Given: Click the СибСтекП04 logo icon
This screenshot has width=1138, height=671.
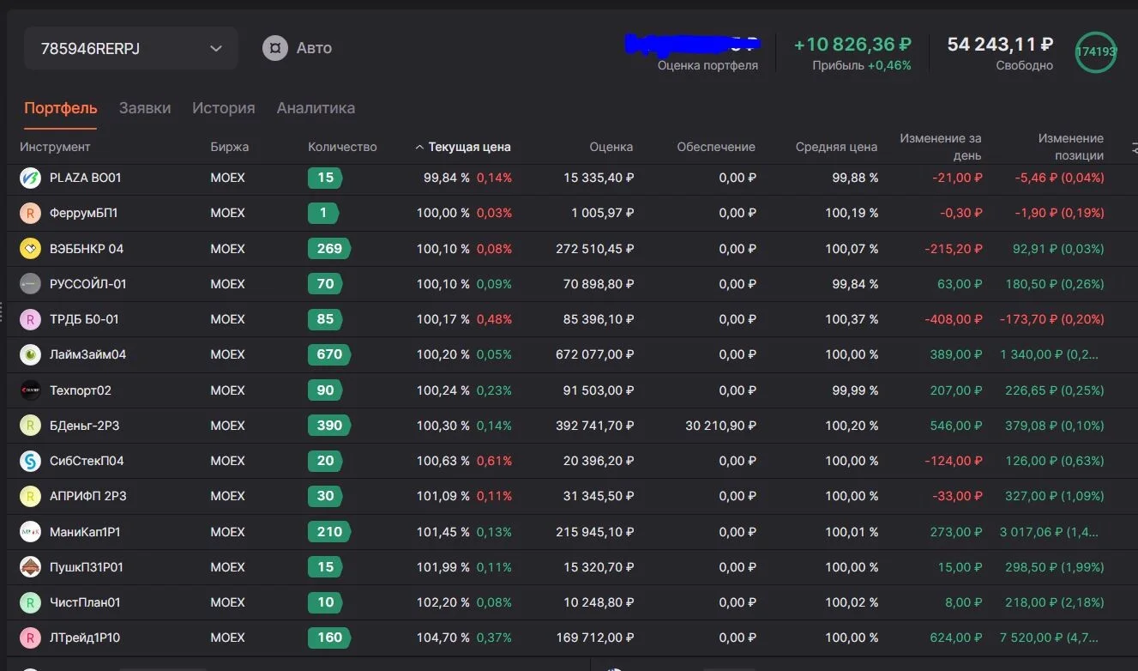Looking at the screenshot, I should [x=30, y=461].
